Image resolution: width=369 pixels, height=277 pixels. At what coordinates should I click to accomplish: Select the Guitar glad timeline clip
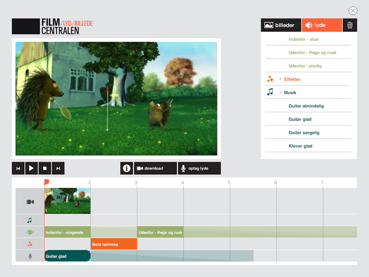point(67,256)
